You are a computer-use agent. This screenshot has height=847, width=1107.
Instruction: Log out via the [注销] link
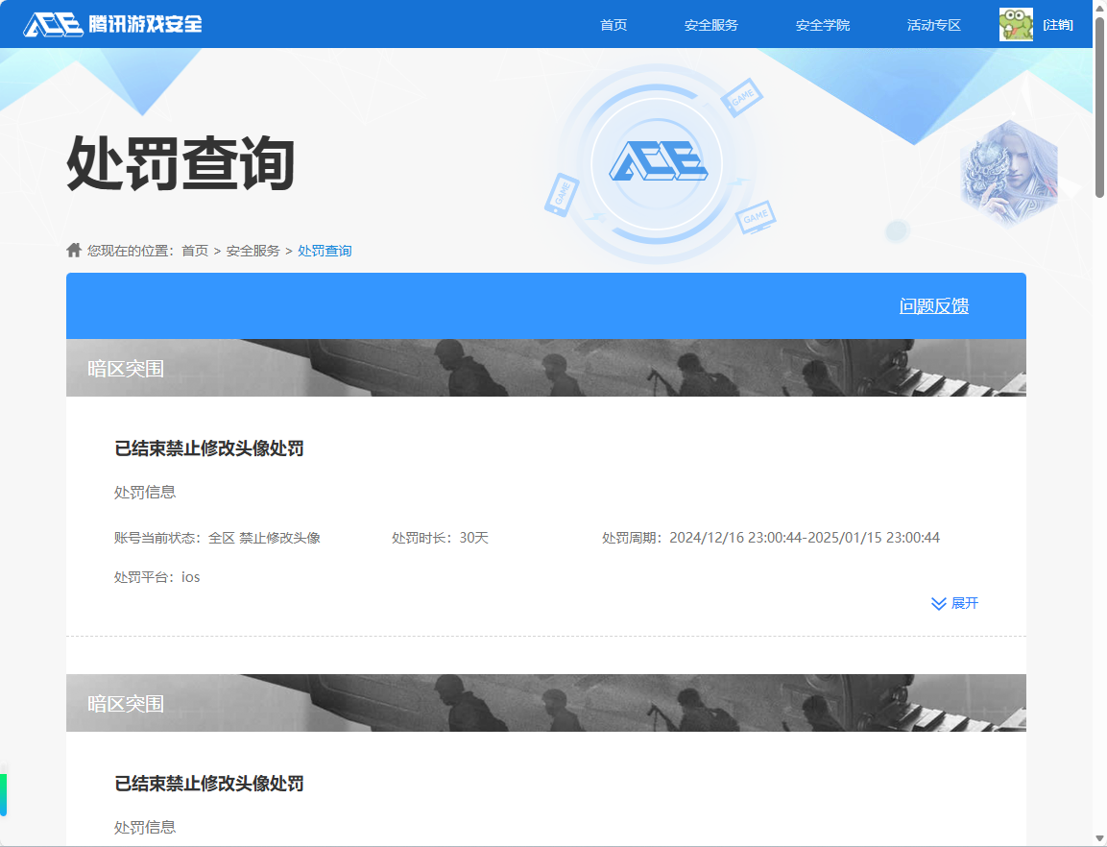pos(1058,25)
